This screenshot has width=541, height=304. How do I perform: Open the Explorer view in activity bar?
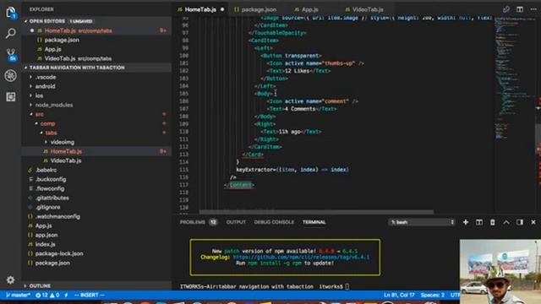point(11,13)
